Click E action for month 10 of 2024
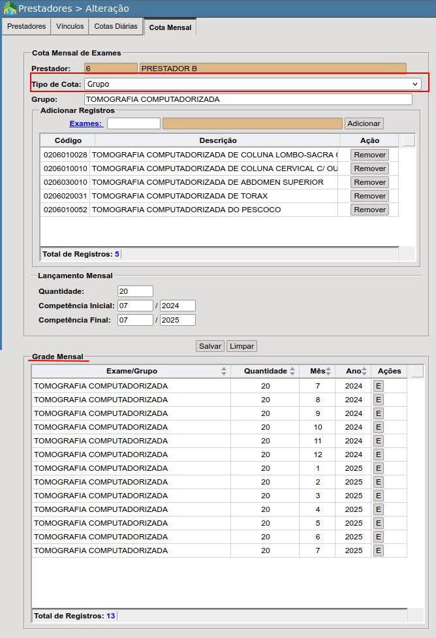Image resolution: width=436 pixels, height=638 pixels. pos(379,427)
